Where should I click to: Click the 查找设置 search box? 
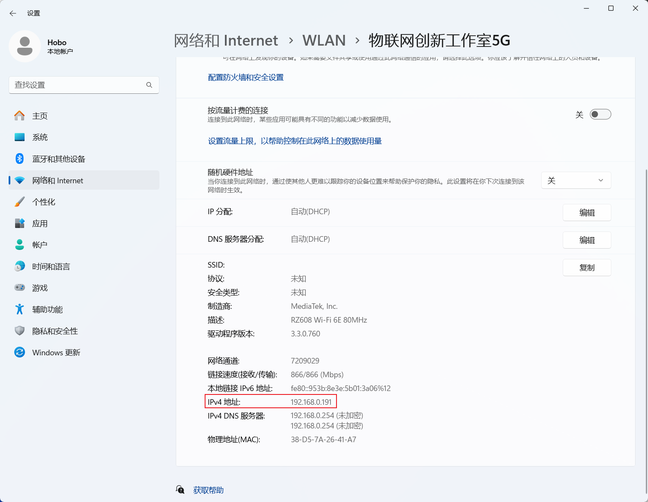coord(84,85)
